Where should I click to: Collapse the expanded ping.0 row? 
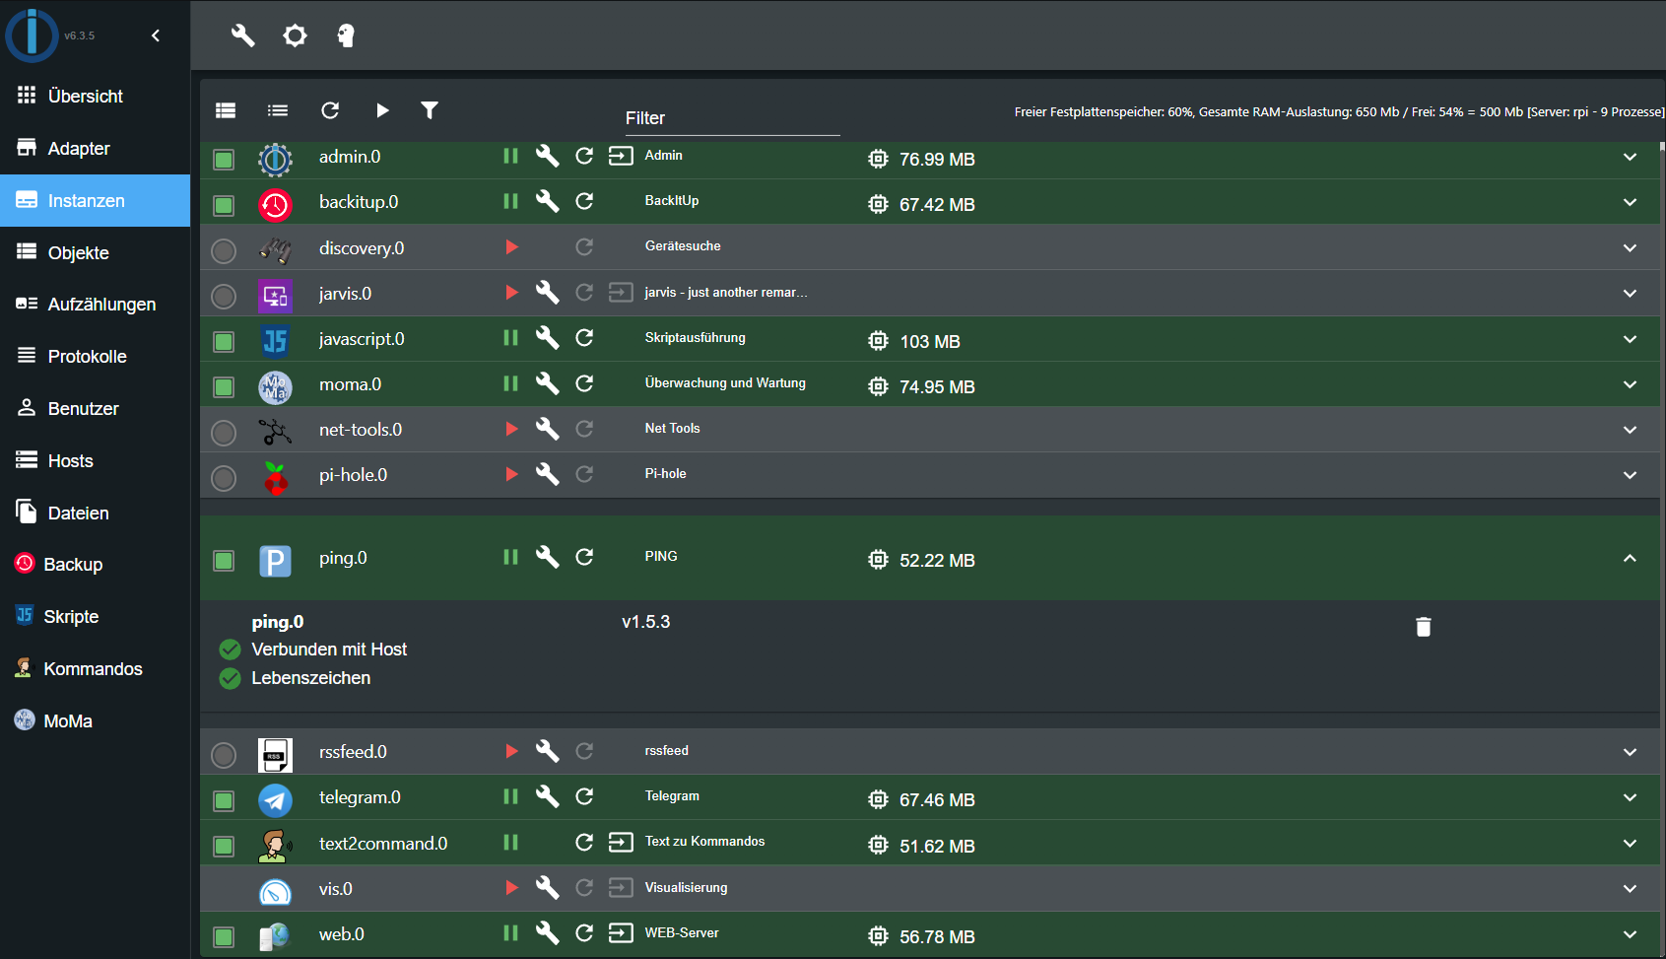pyautogui.click(x=1630, y=558)
